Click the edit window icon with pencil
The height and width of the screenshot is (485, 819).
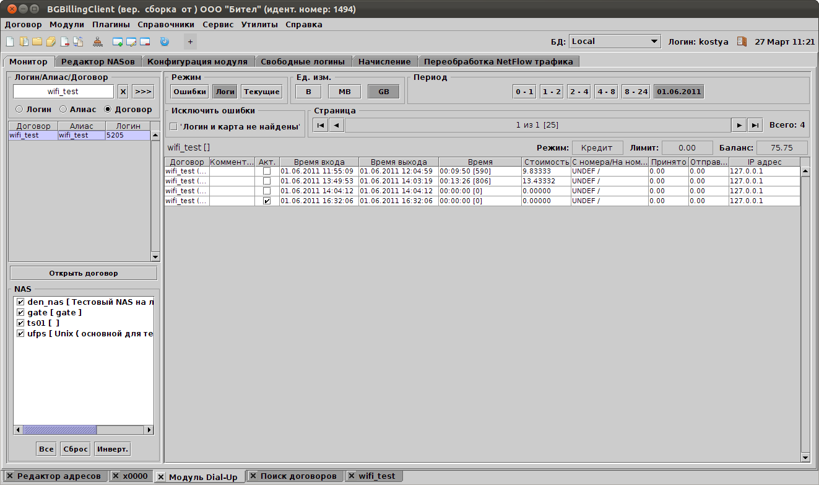(131, 42)
